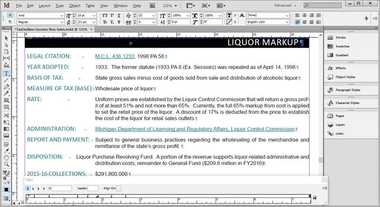The image size is (380, 207).
Task: Open the Table menu
Action: pyautogui.click(x=90, y=6)
